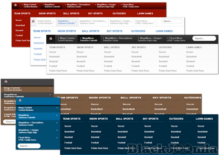This screenshot has width=219, height=155.
Task: Expand MegaMenu + Images arrow in blue menu
Action: 57,130
